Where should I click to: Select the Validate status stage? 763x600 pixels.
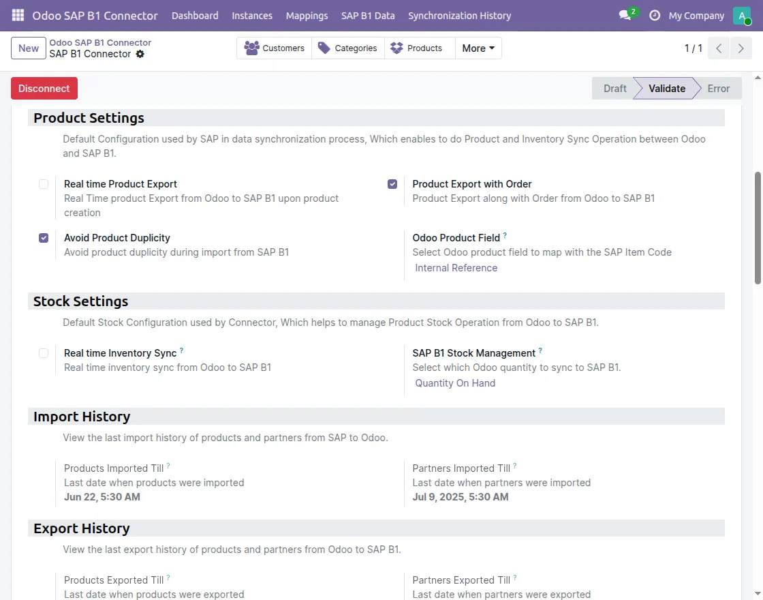[667, 88]
